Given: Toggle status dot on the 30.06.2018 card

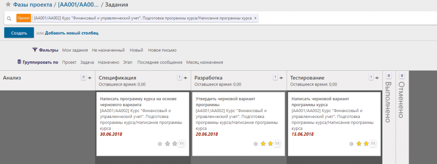Looking at the screenshot, I should point(160,144).
